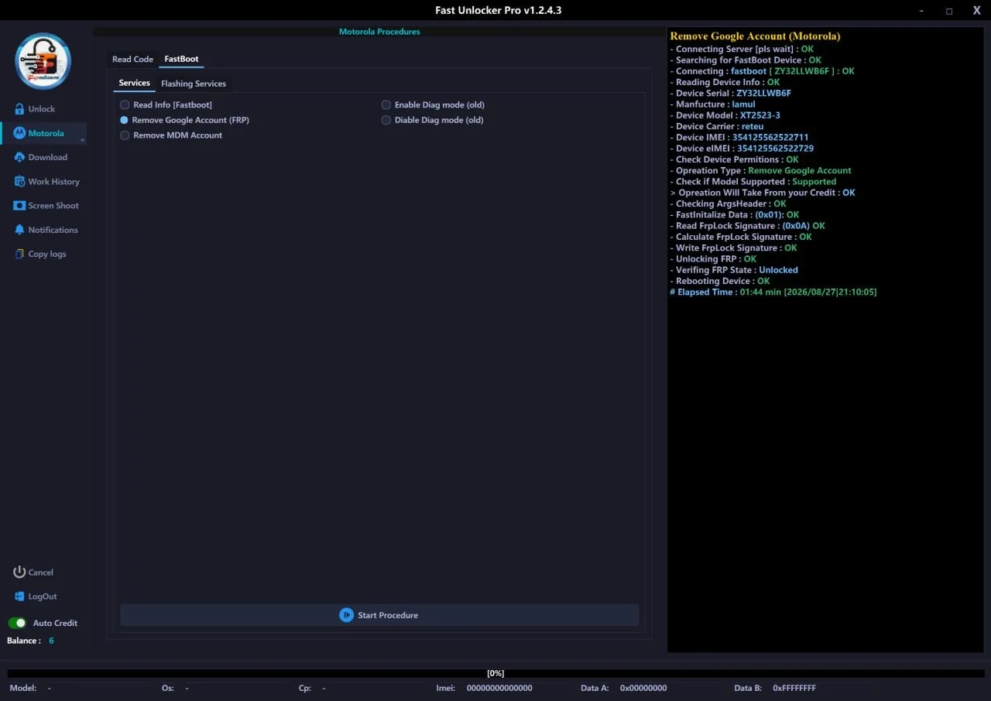Switch to the FastBoot tab
The image size is (991, 701).
(181, 59)
